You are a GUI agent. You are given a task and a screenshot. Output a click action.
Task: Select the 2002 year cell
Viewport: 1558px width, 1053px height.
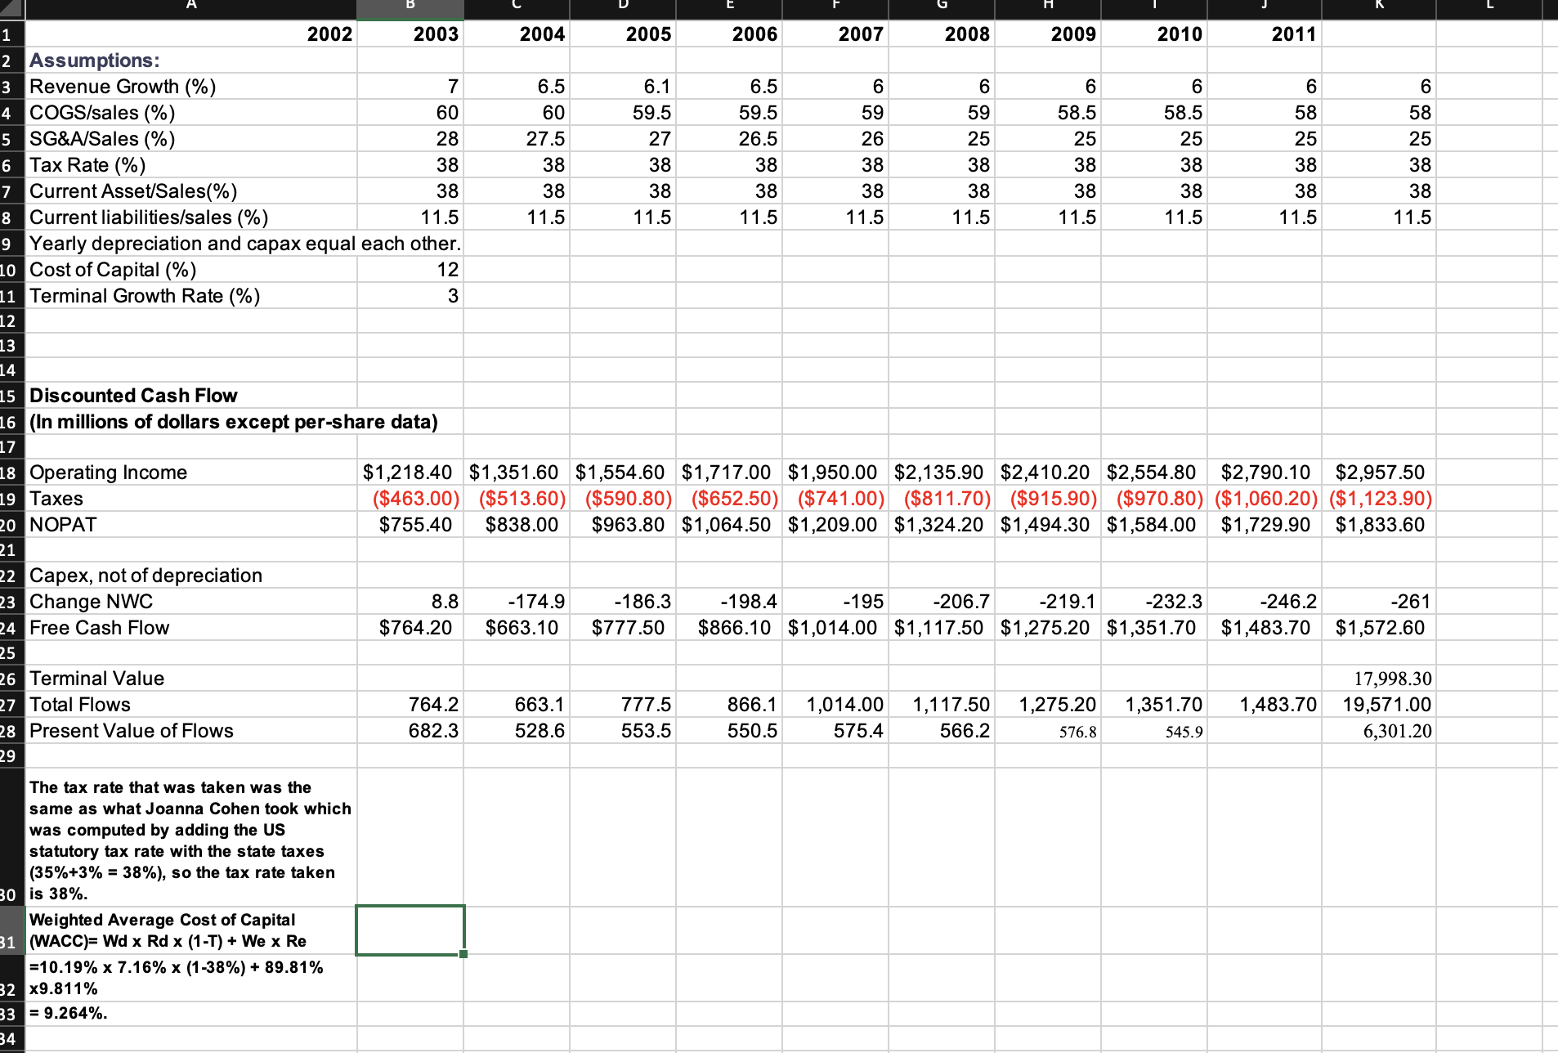191,34
